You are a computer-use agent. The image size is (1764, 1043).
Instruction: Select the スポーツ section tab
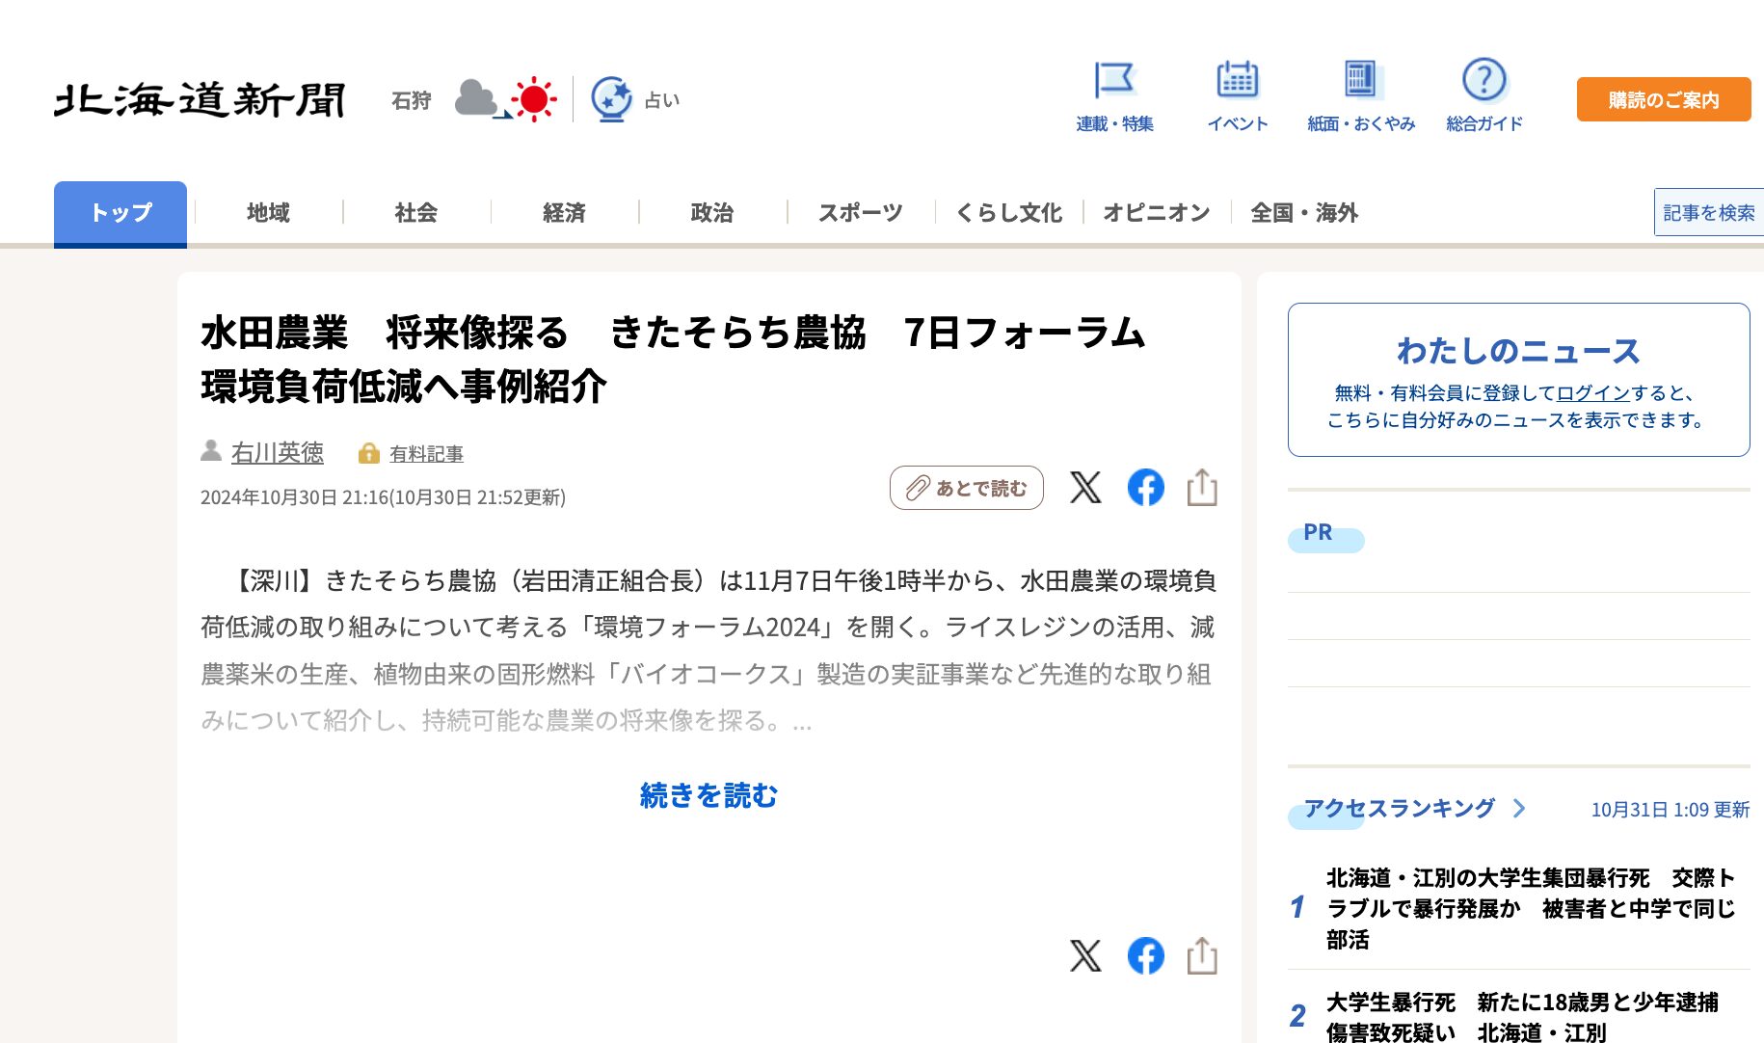[861, 213]
